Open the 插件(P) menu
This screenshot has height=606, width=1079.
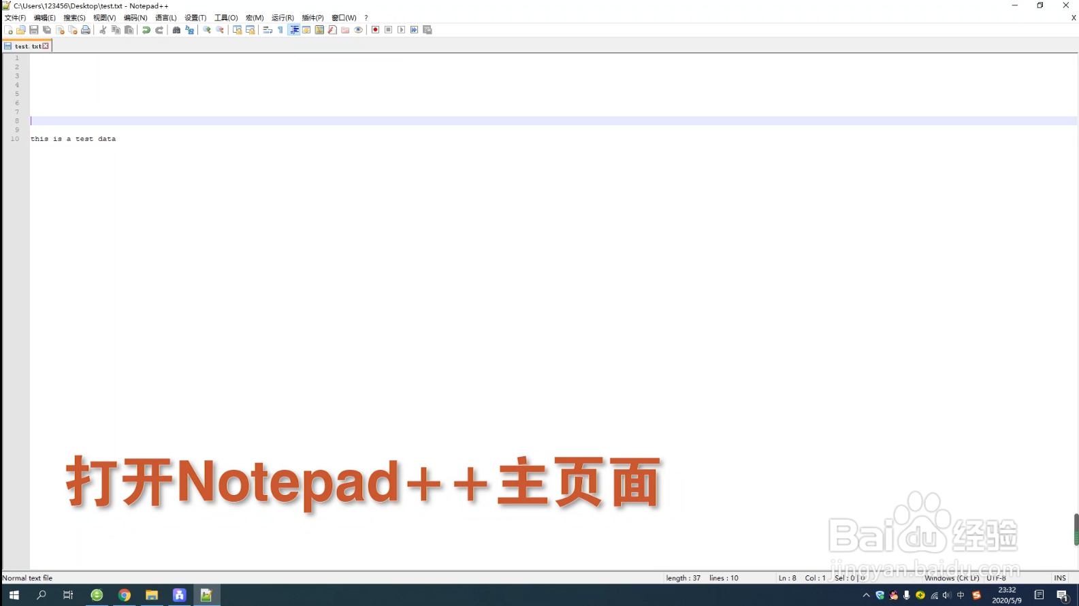pyautogui.click(x=312, y=18)
